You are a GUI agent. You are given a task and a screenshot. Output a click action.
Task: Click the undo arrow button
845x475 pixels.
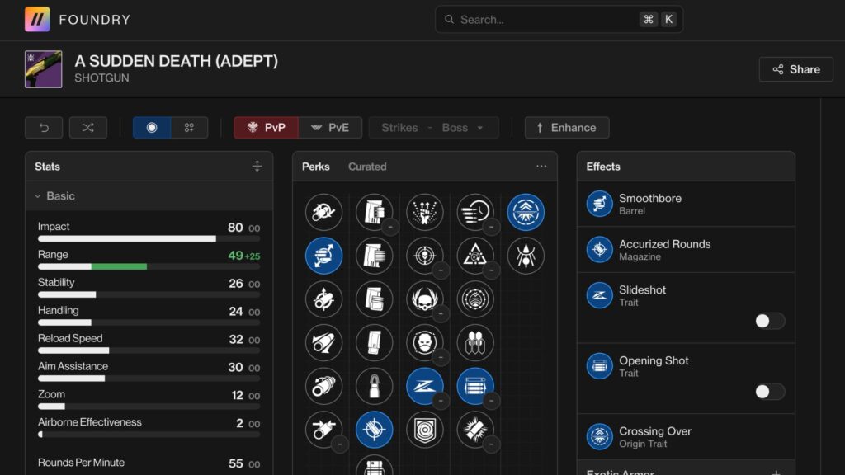click(44, 128)
